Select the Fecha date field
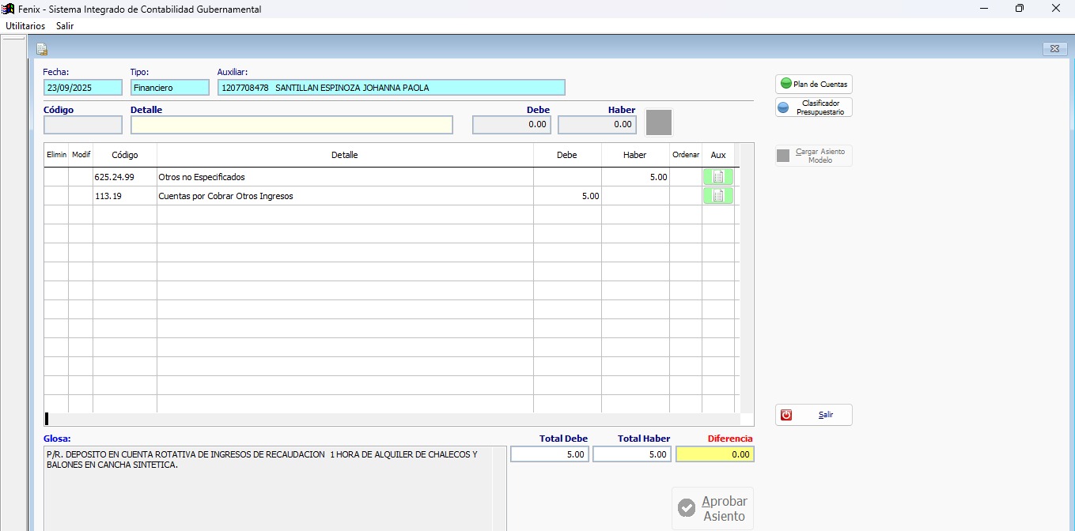 click(83, 88)
